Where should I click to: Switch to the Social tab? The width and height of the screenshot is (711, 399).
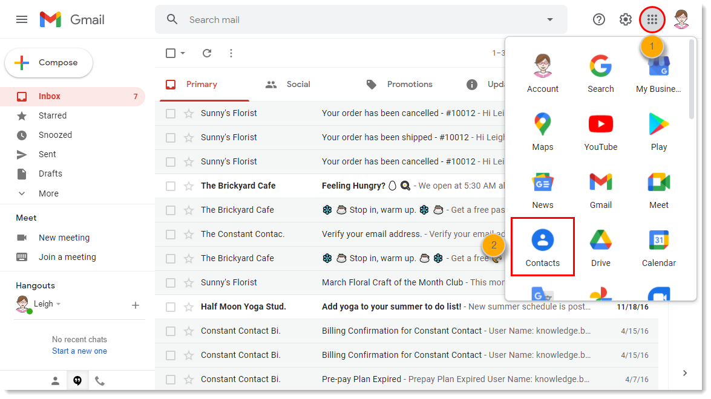288,85
